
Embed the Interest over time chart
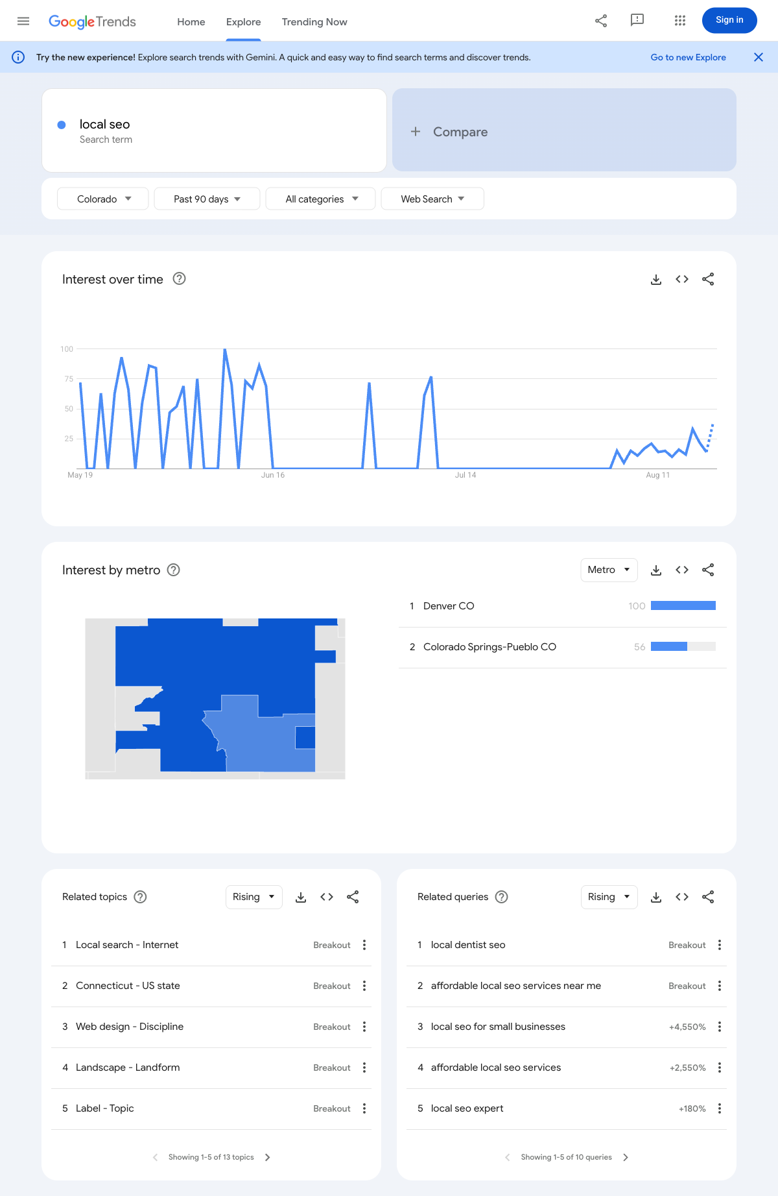point(682,279)
